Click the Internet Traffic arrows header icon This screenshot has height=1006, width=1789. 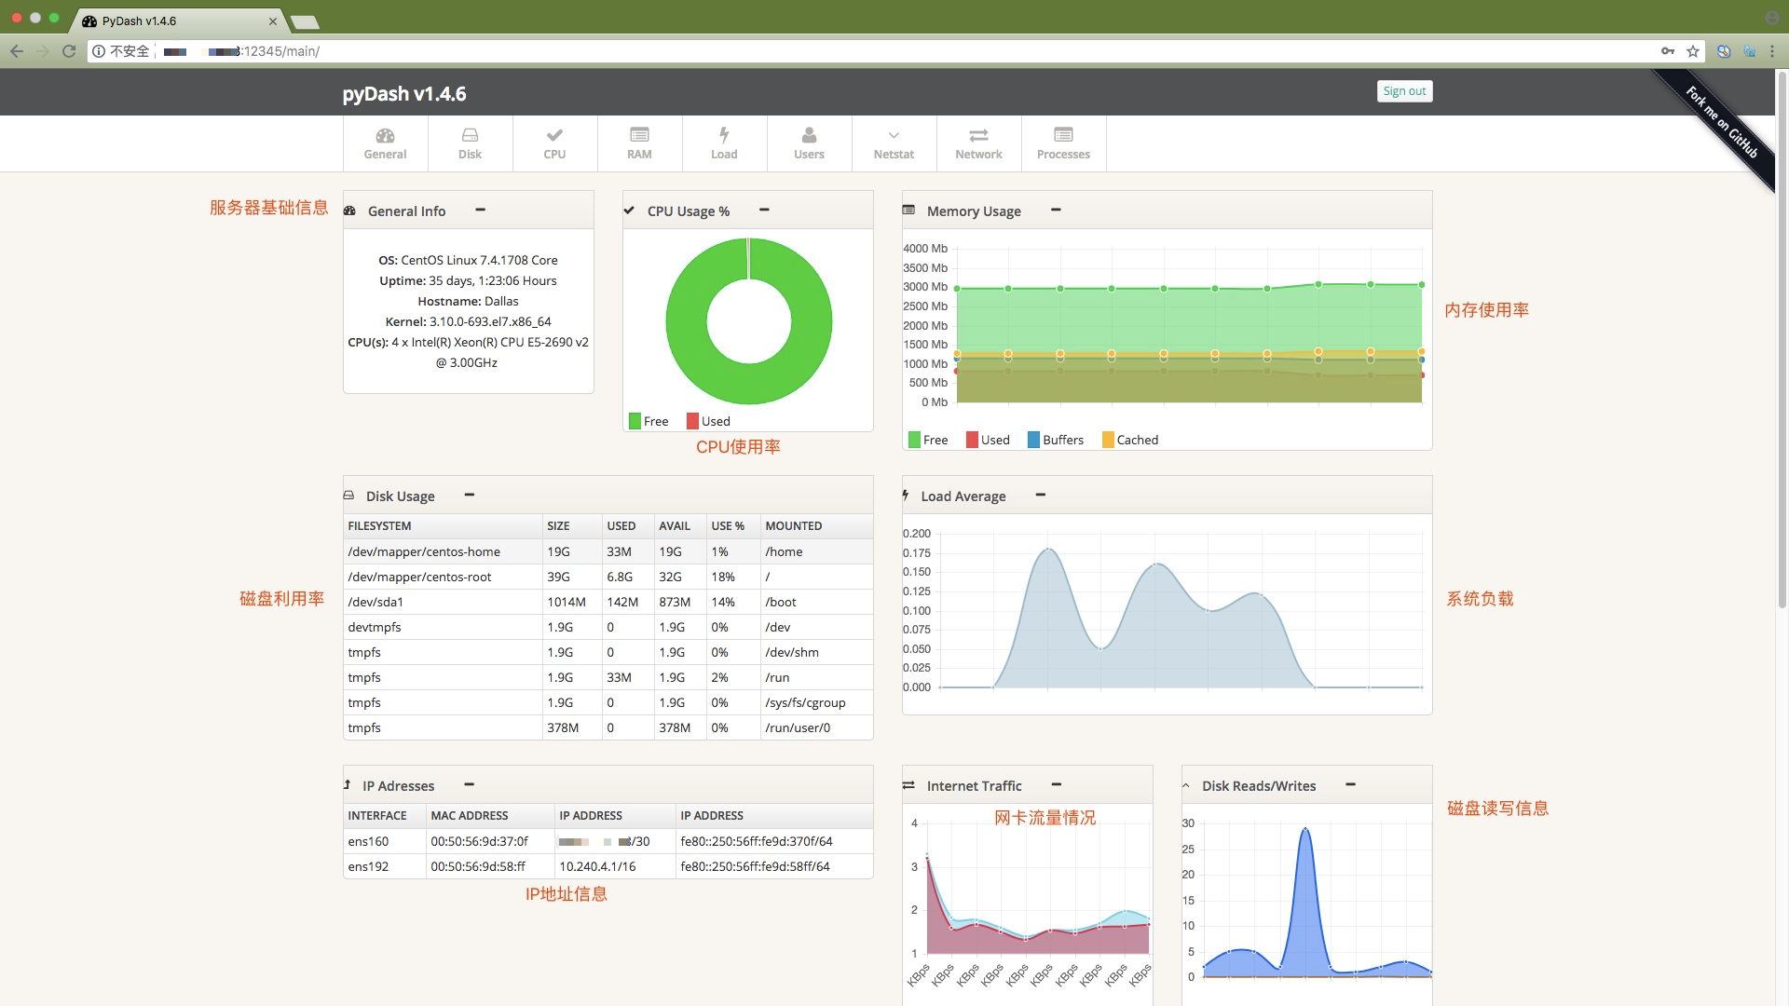pos(908,785)
